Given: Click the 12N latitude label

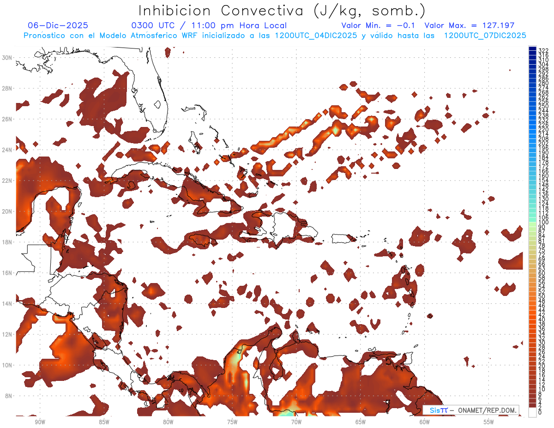Looking at the screenshot, I should click(7, 334).
